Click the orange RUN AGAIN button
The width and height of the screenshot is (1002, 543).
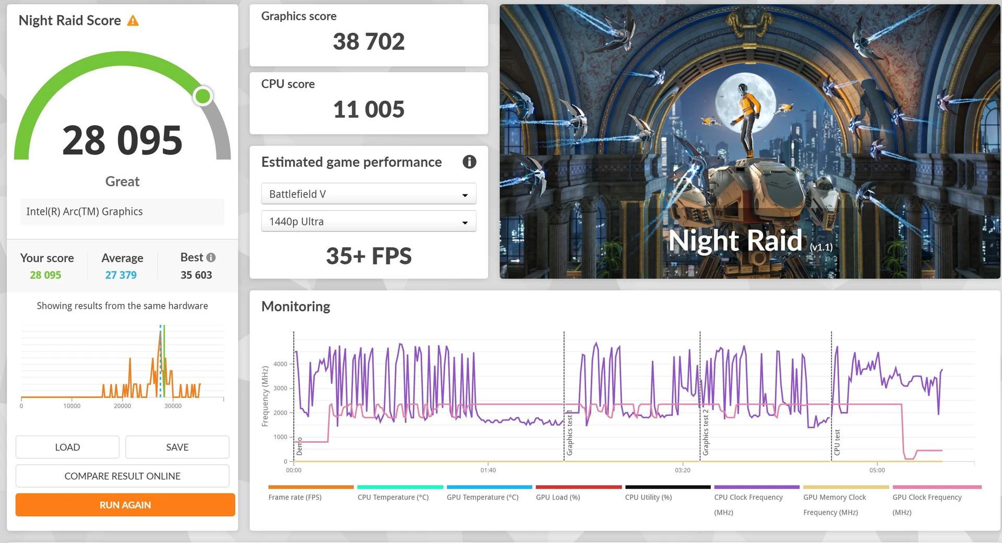pyautogui.click(x=125, y=504)
